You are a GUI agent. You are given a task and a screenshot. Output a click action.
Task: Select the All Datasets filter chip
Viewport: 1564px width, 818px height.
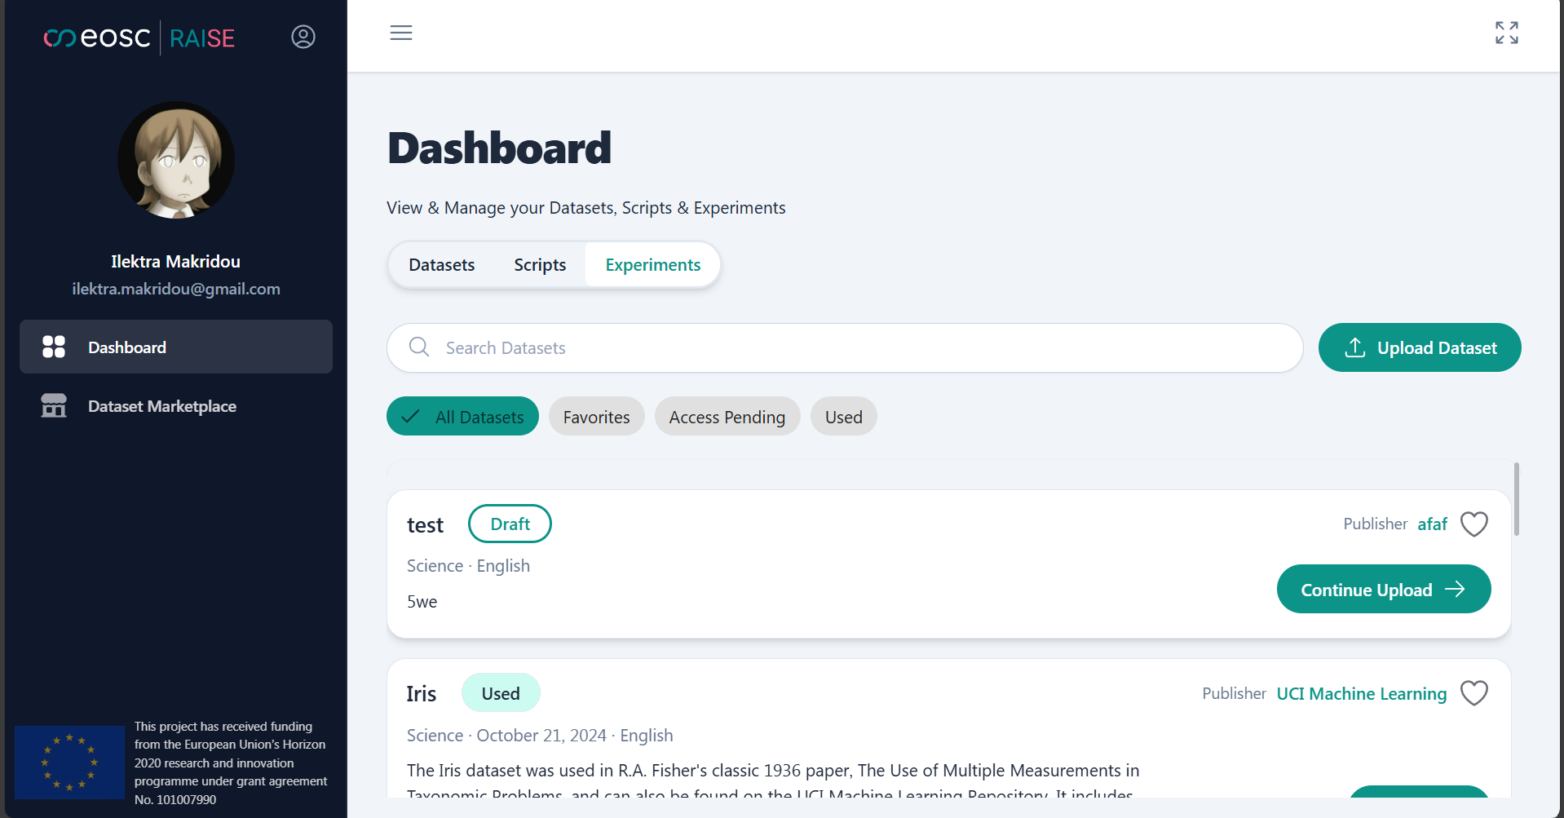pos(462,417)
